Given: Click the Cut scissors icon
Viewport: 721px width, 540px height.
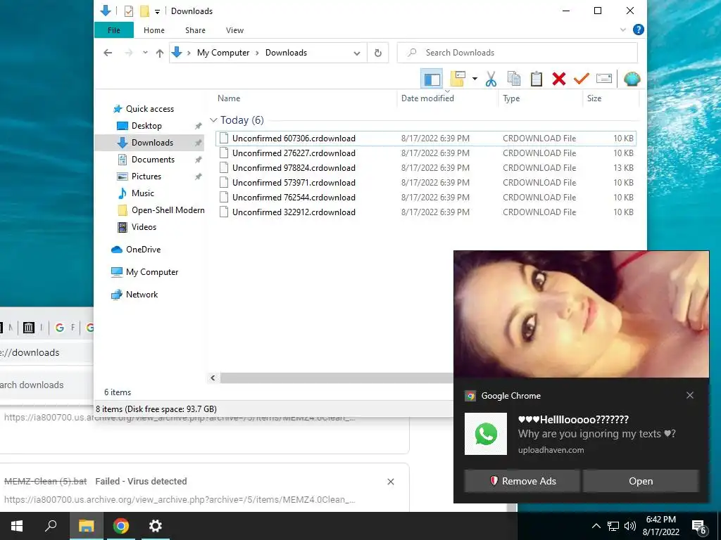Looking at the screenshot, I should point(491,79).
